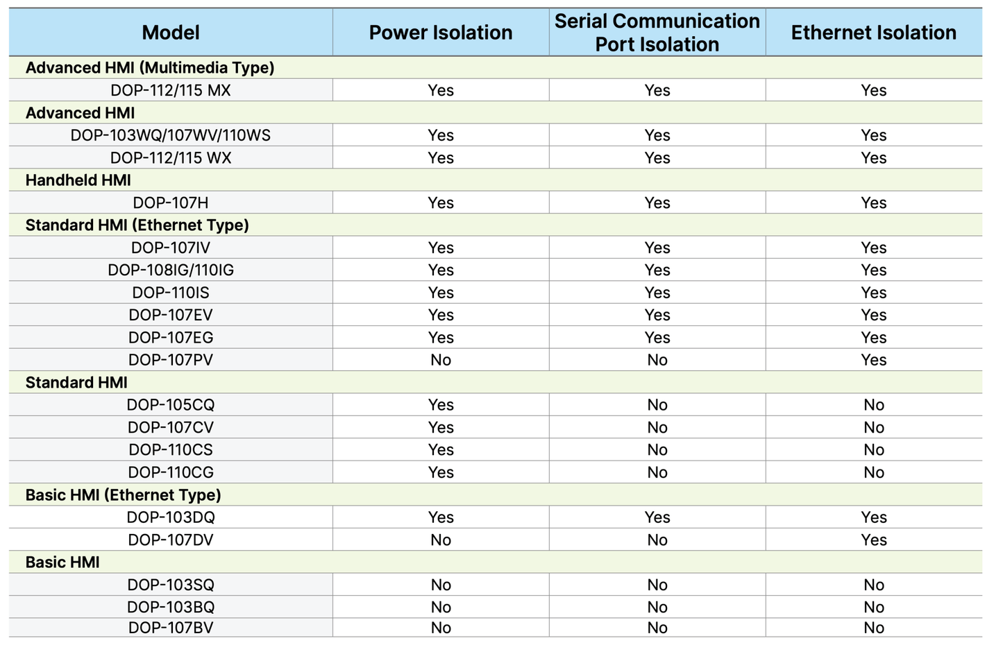Click Serial Communication Port Isolation header

click(657, 33)
